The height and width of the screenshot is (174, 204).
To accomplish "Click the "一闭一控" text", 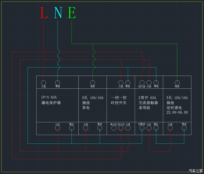I will (119, 98).
